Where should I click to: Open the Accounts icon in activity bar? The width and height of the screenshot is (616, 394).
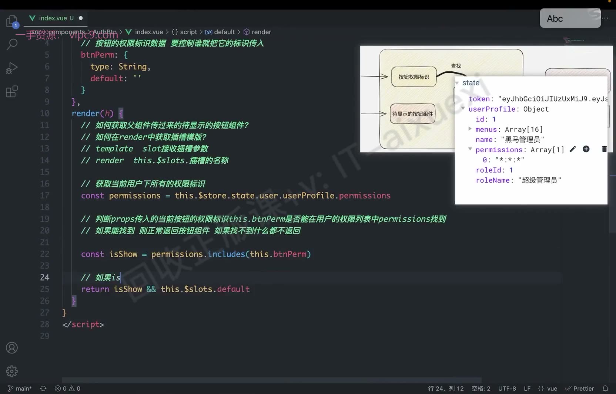click(x=12, y=348)
